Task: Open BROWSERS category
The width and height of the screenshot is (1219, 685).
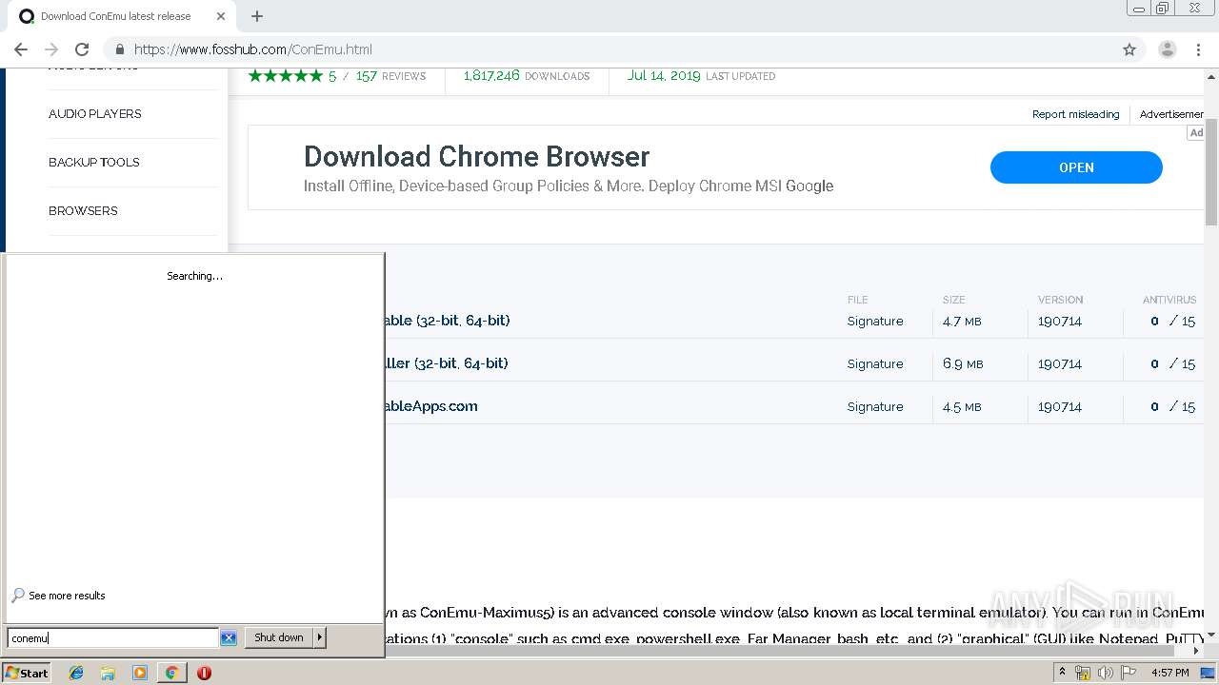Action: [x=83, y=211]
